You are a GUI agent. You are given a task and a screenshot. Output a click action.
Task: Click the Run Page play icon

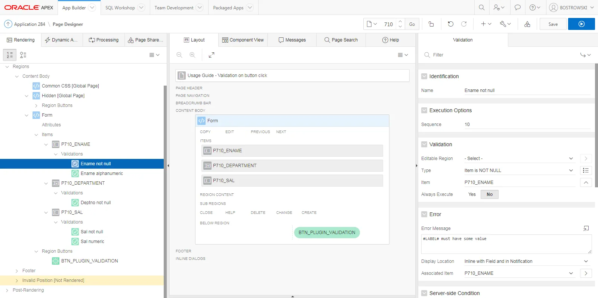pos(581,24)
